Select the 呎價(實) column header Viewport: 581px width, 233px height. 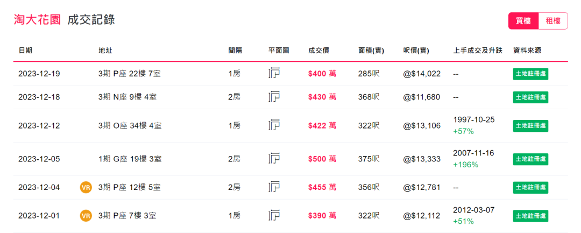(x=416, y=51)
